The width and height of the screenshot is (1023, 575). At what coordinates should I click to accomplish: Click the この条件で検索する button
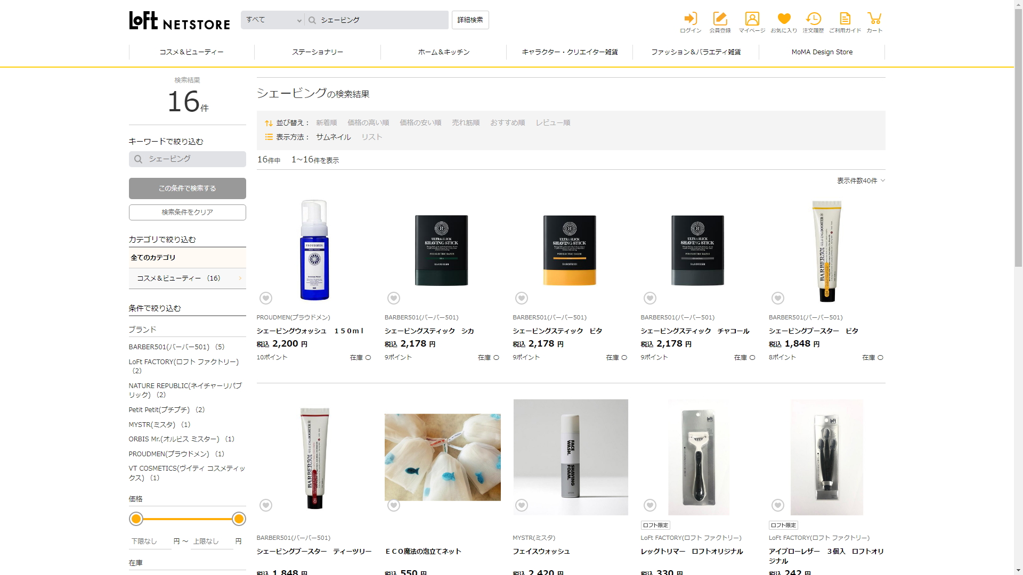click(x=187, y=188)
